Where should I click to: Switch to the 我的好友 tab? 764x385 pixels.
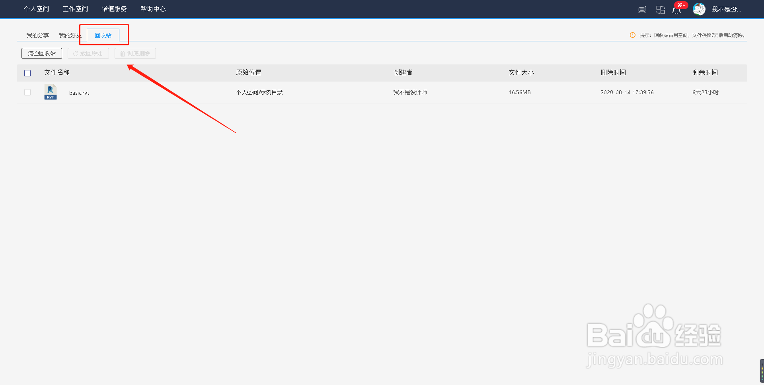coord(70,35)
